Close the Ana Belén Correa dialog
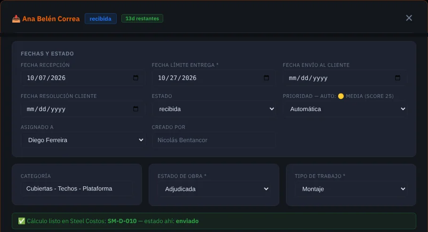Viewport: 428px width, 232px height. pos(409,18)
